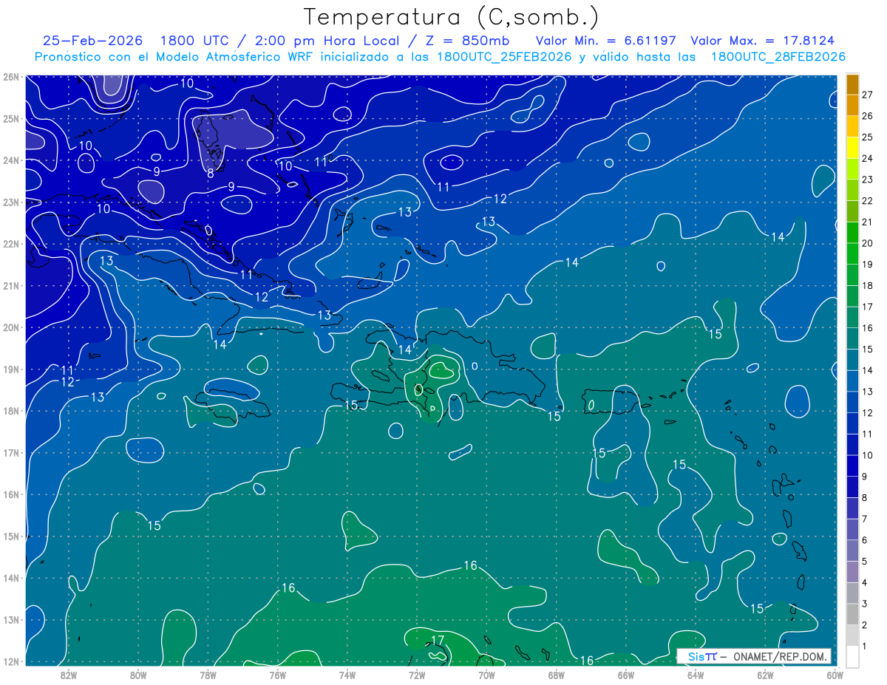The height and width of the screenshot is (685, 887).
Task: Click the '18N' latitude axis label
Action: (x=10, y=411)
